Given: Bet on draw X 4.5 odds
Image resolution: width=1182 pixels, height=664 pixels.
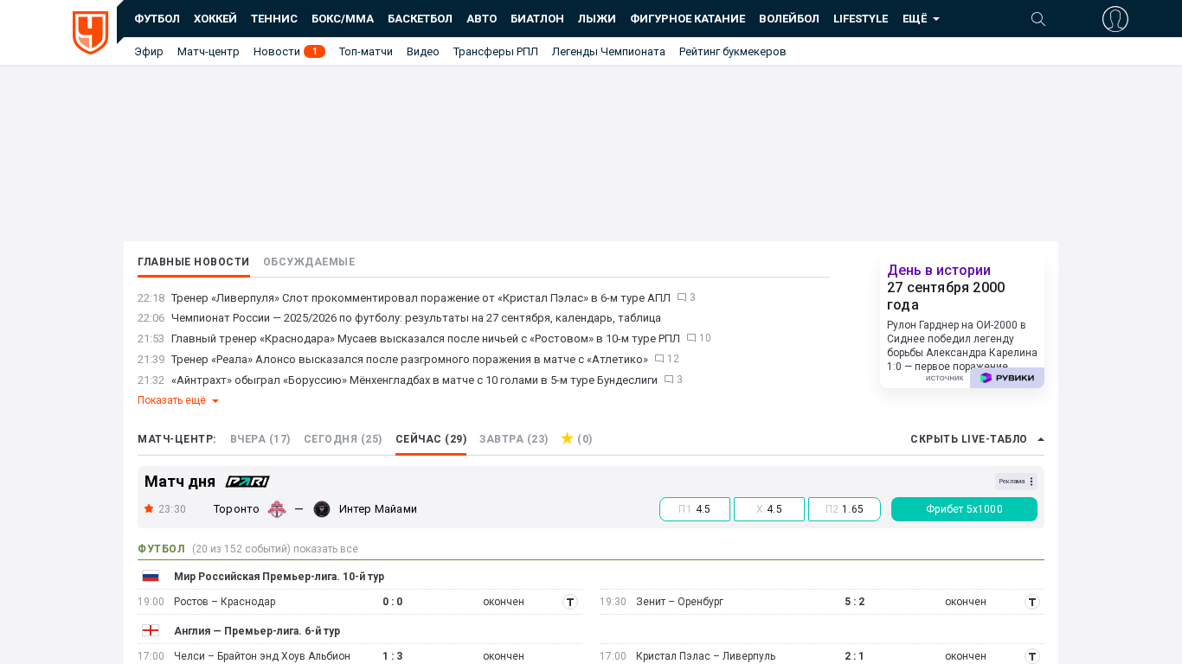Looking at the screenshot, I should coord(769,509).
